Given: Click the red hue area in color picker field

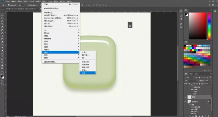Looking at the screenshot, I should [198, 26].
